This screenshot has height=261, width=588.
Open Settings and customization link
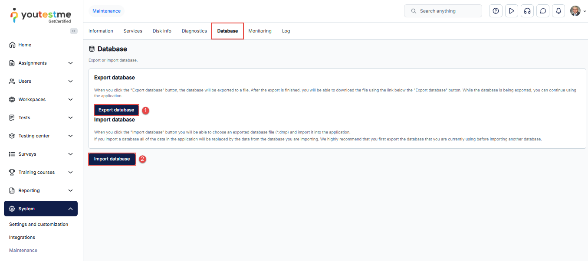[39, 224]
